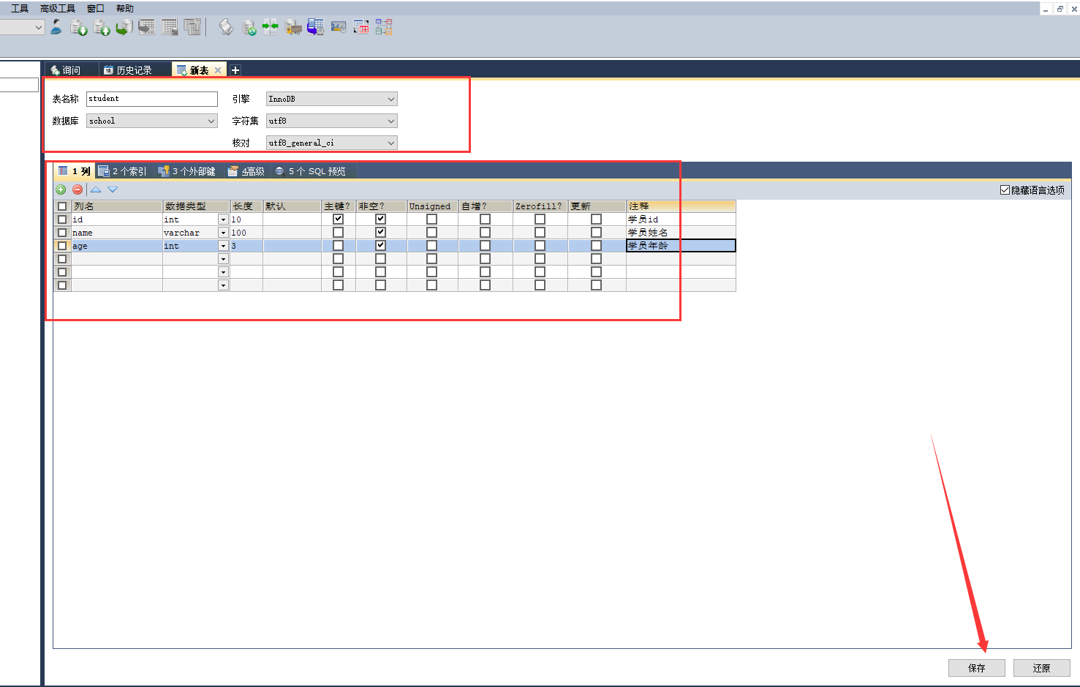Click database with green down arrow icon
The width and height of the screenshot is (1080, 687).
pyautogui.click(x=78, y=27)
